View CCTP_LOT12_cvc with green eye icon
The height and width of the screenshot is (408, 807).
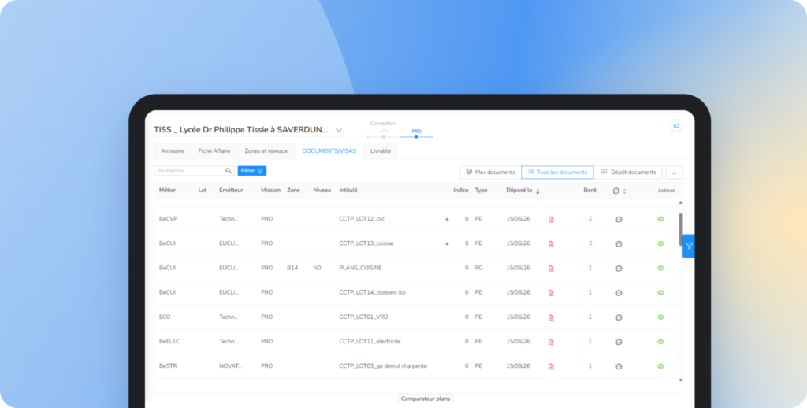point(661,219)
